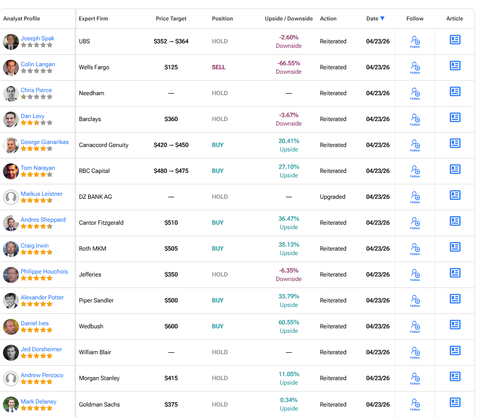The image size is (477, 418).
Task: Sort by Upside / Downside column header
Action: (x=289, y=19)
